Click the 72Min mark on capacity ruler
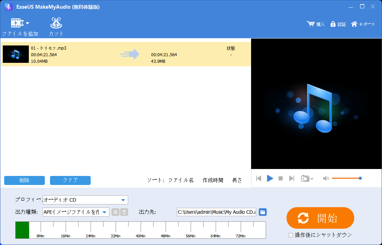This screenshot has height=245, width=382. tap(240, 236)
